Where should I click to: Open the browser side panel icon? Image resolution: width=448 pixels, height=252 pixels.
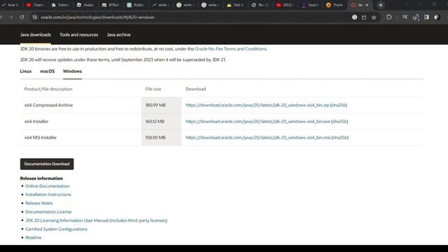point(426,17)
